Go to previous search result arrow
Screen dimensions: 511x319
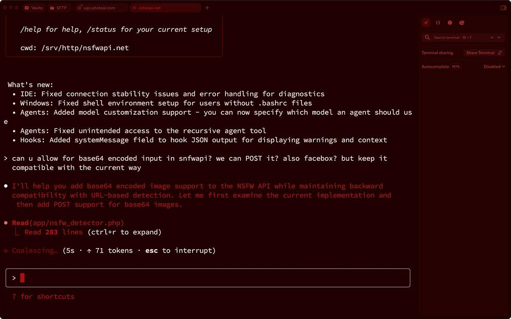492,38
